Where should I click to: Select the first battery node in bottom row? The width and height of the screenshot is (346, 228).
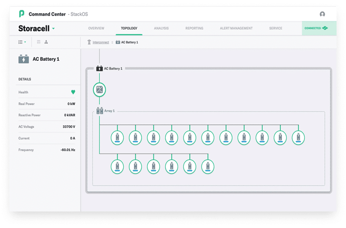click(118, 167)
